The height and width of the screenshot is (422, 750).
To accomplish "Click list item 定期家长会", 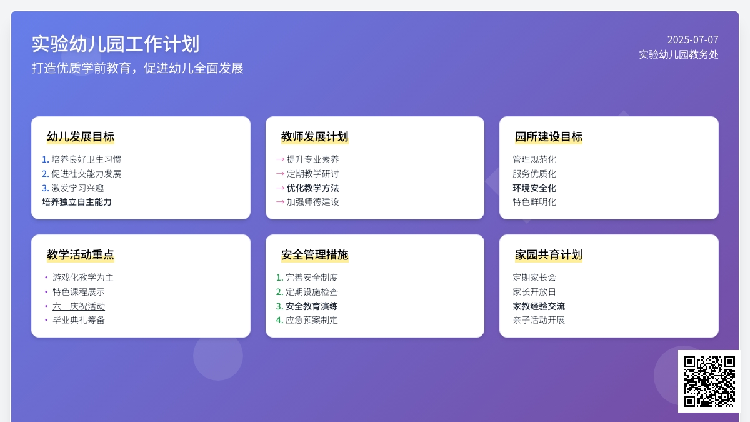I will click(x=534, y=278).
